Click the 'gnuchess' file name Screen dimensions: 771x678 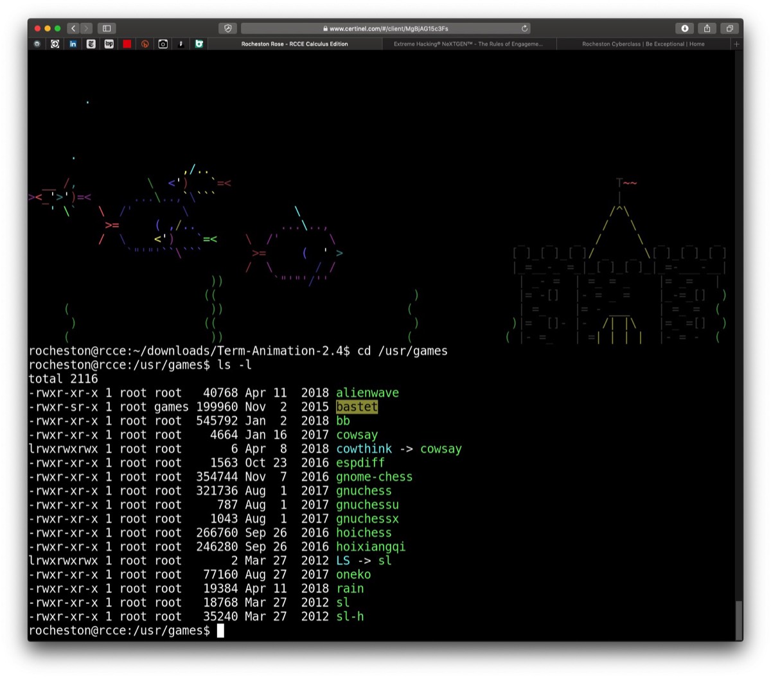(364, 491)
